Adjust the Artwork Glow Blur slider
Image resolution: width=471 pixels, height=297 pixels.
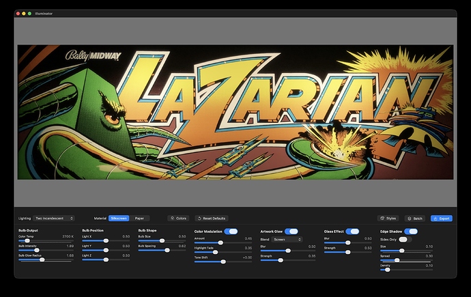(288, 251)
